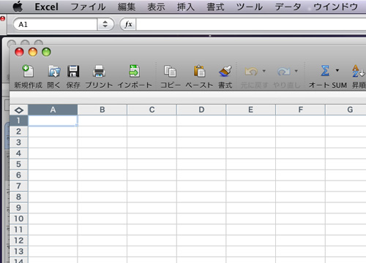Image resolution: width=366 pixels, height=263 pixels.
Task: Click the オート SUM sigma icon
Action: 325,71
